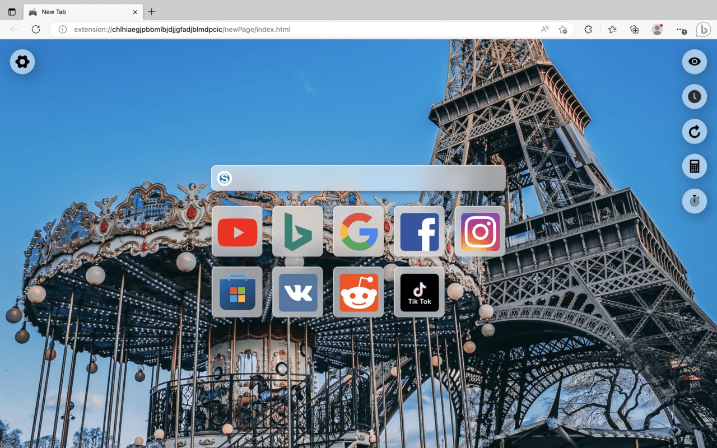Open the browser profile avatar

point(658,29)
